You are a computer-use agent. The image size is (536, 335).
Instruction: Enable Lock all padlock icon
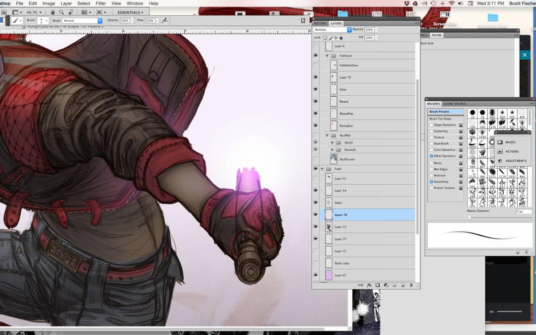[341, 38]
